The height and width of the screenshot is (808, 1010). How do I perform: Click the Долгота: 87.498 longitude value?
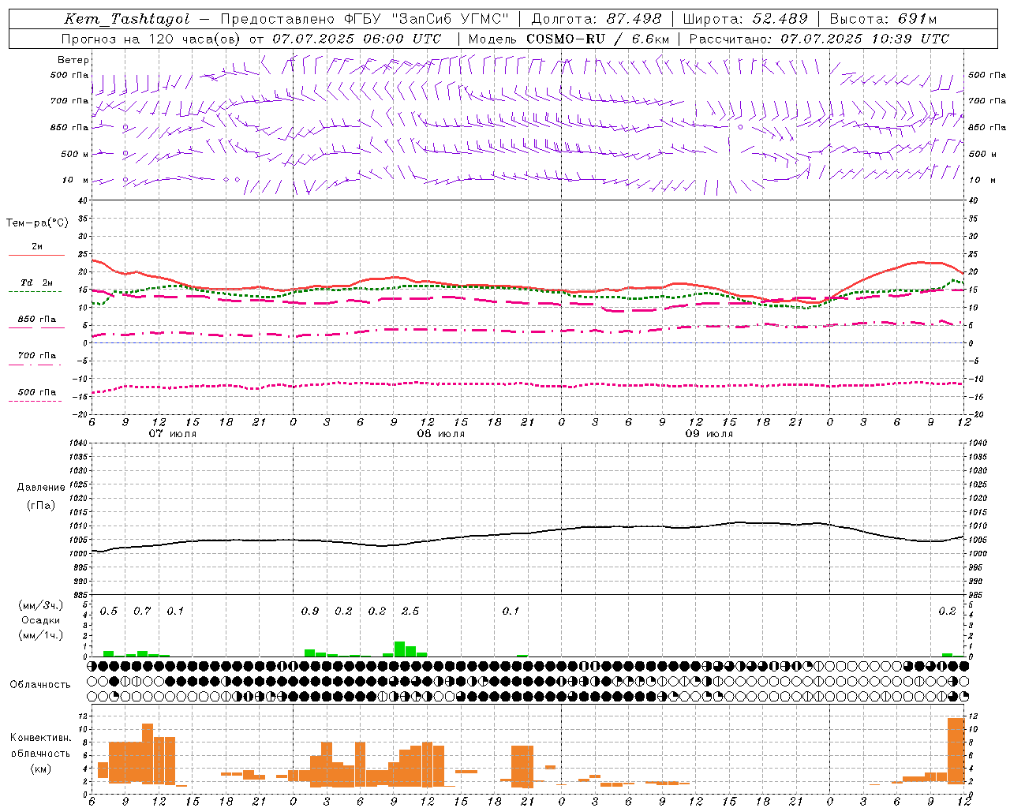[x=597, y=19]
